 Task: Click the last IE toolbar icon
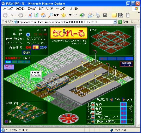[x=128, y=15]
